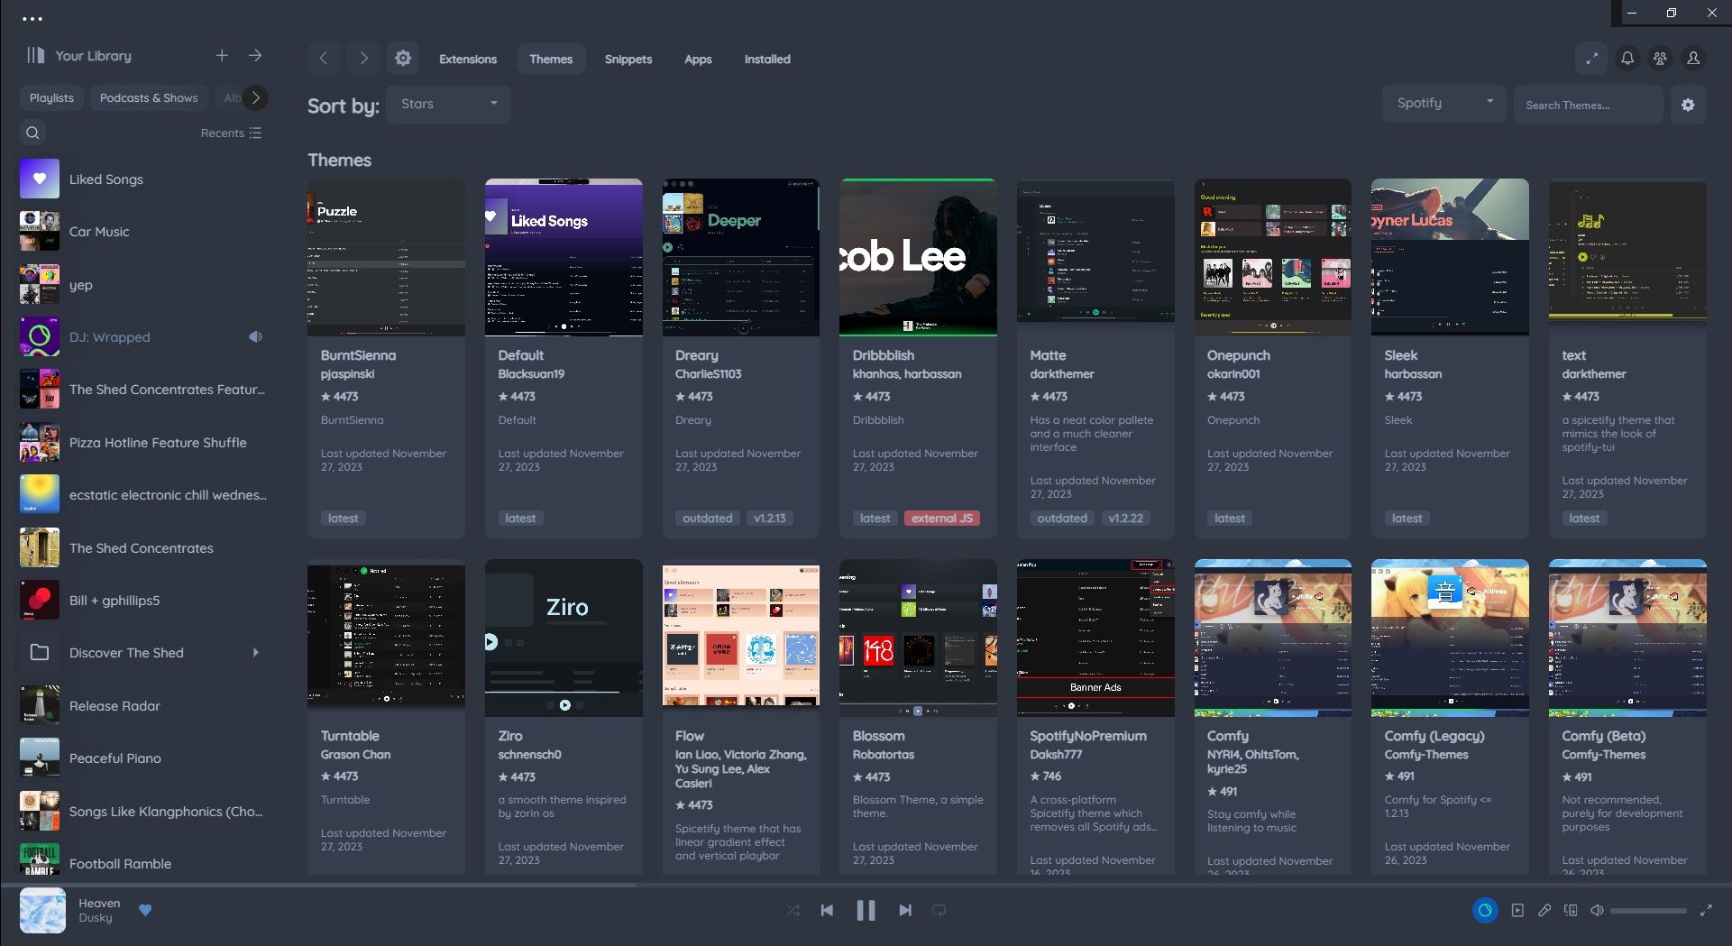Toggle shuffle playback
1732x946 pixels.
793,910
